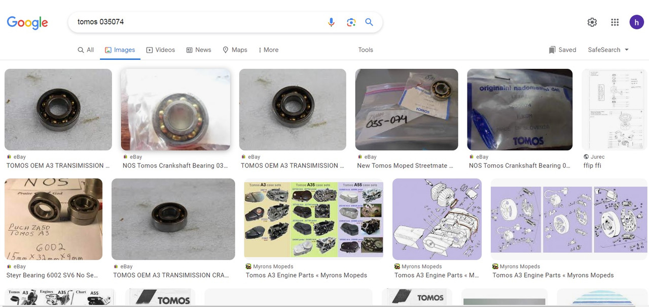Open the Tomos case sets chart thumbnail
This screenshot has height=307, width=649.
pos(313,219)
